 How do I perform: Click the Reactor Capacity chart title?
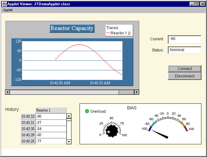click(x=72, y=28)
